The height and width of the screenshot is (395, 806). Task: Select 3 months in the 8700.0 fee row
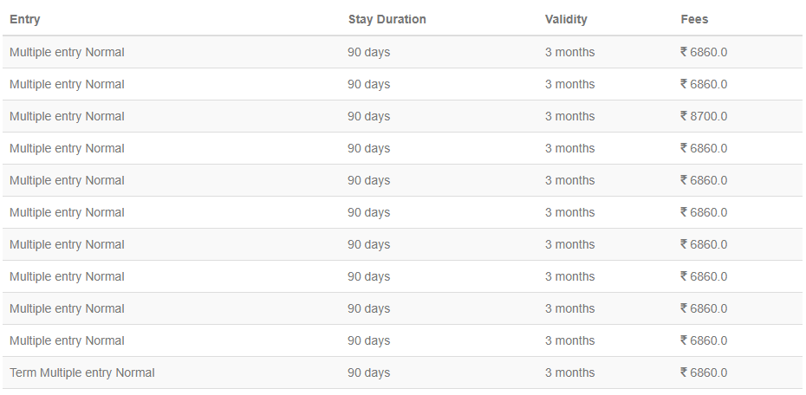[569, 117]
